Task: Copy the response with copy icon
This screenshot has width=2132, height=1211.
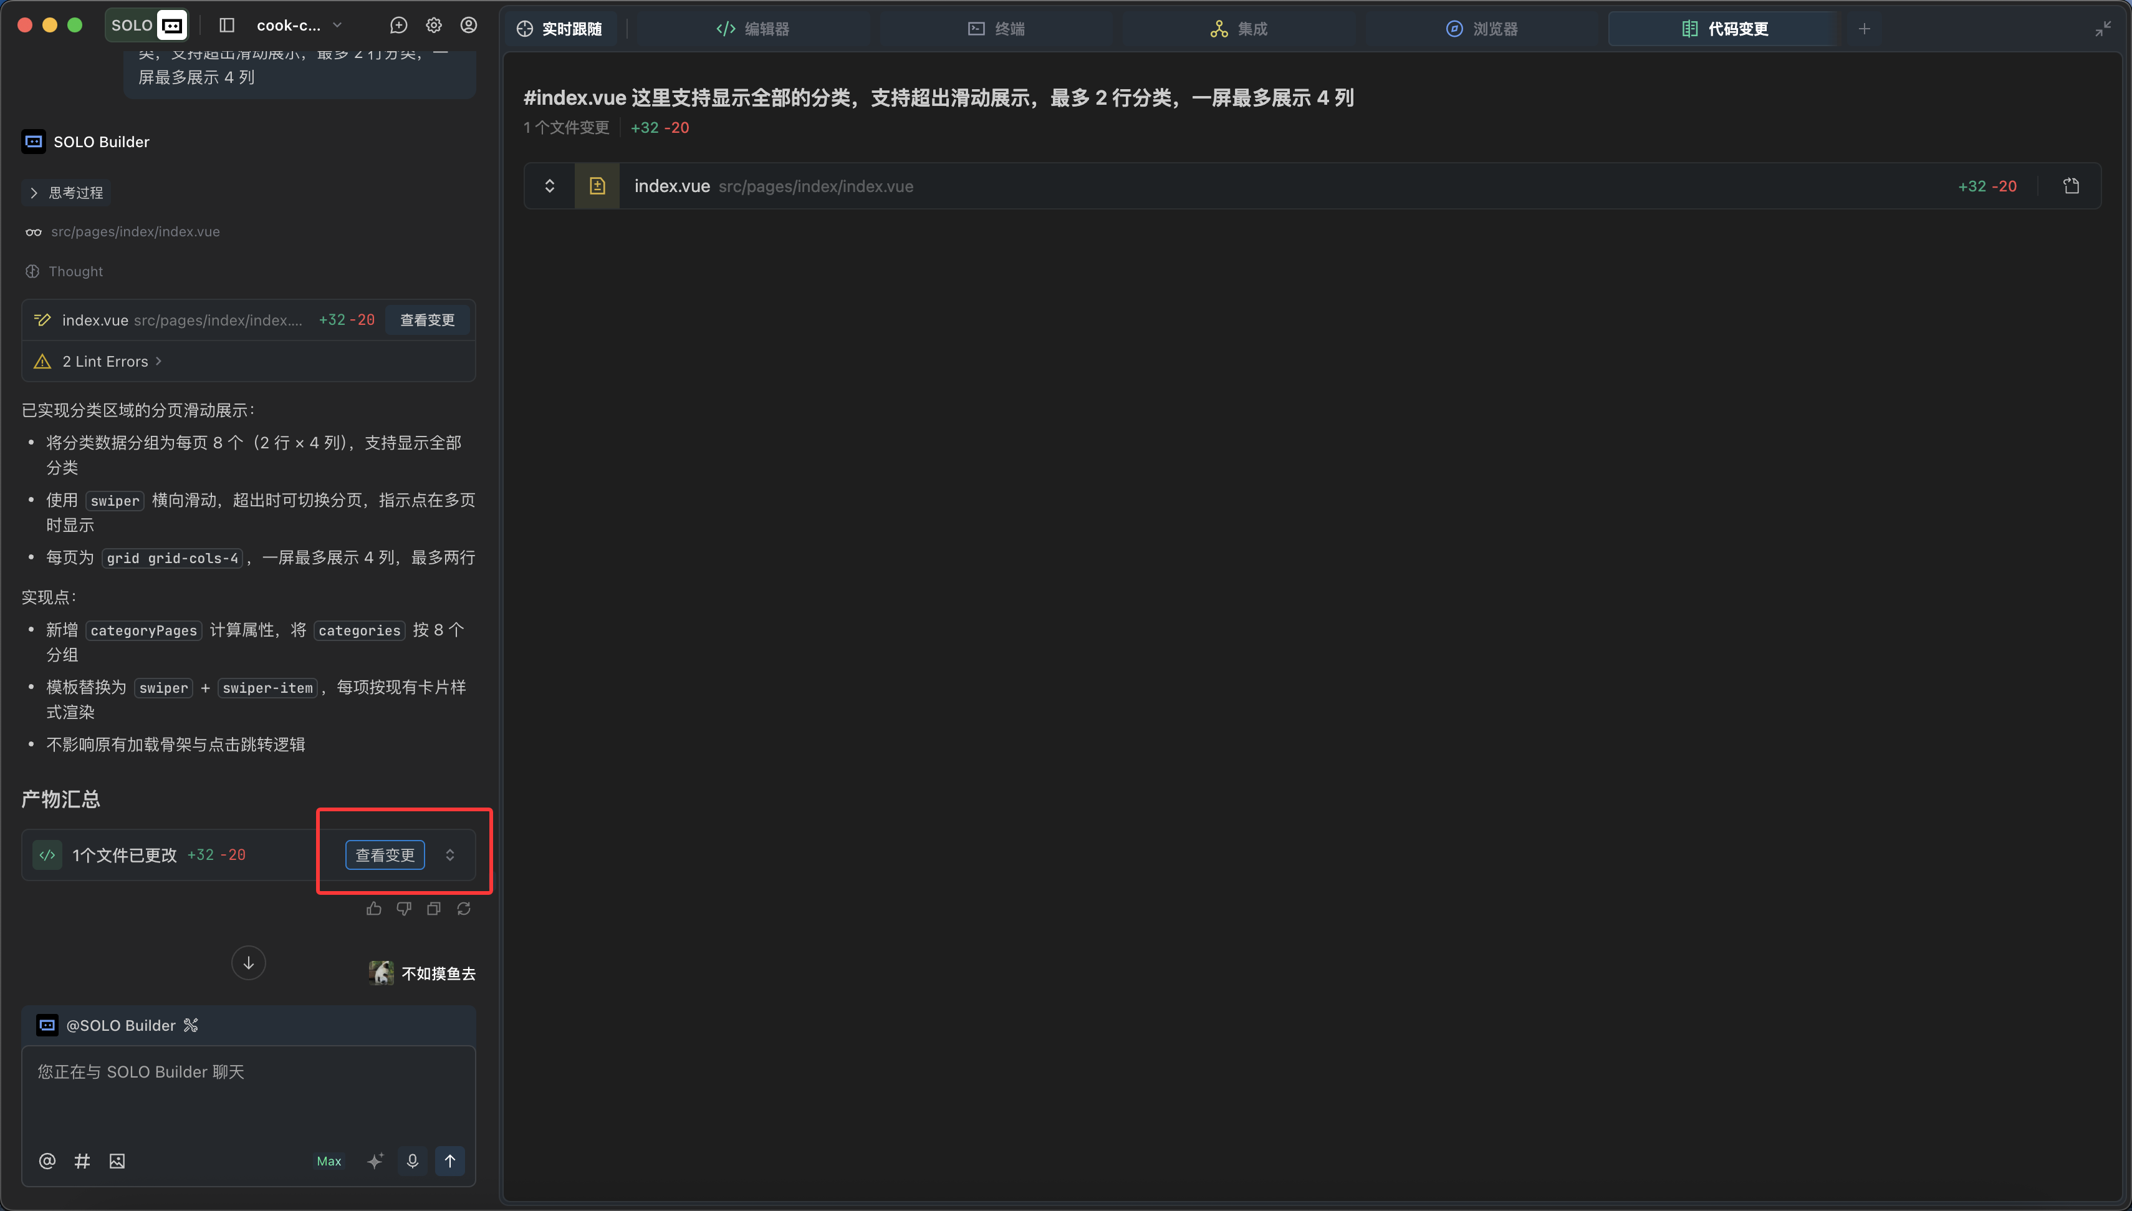Action: pyautogui.click(x=434, y=908)
